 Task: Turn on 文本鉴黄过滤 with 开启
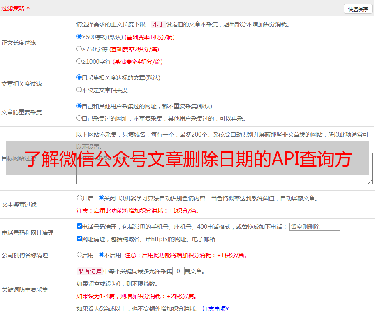click(x=79, y=198)
